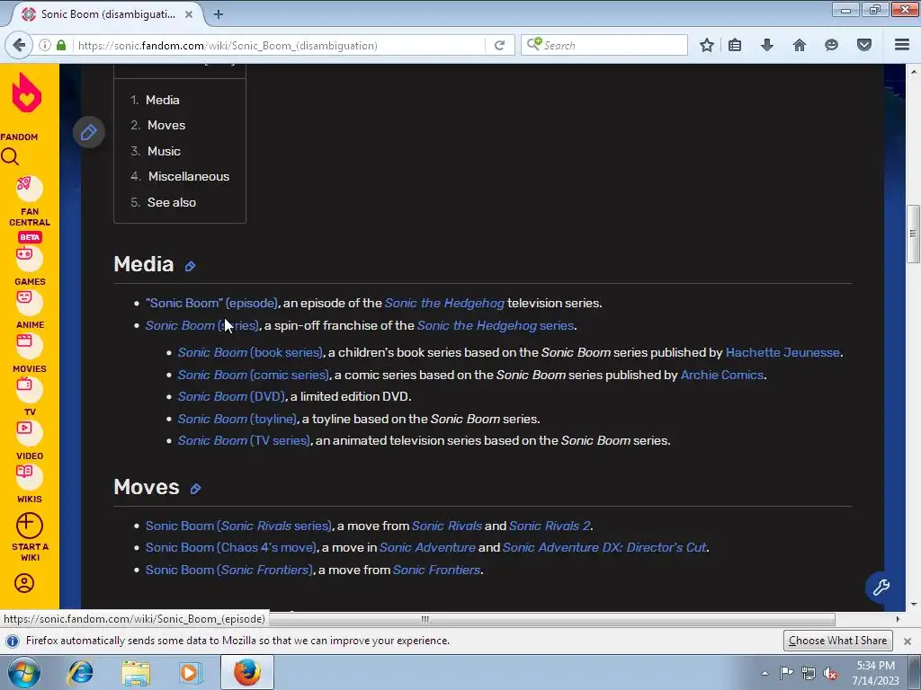Open the Video sidebar icon
921x690 pixels.
(x=29, y=432)
